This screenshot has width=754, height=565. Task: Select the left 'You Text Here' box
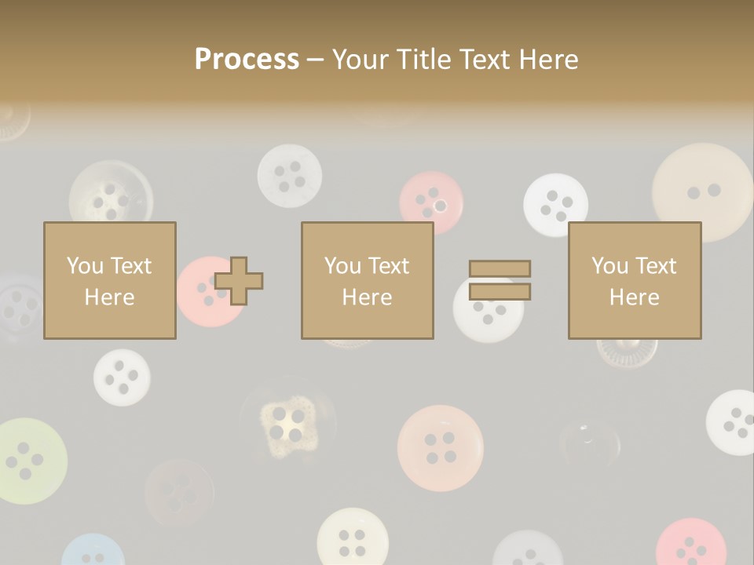tap(110, 280)
